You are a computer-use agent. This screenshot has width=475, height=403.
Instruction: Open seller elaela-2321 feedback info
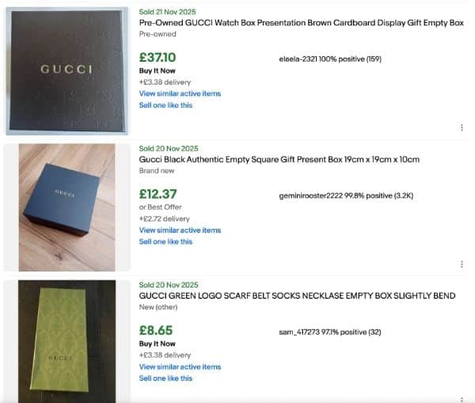tap(330, 59)
